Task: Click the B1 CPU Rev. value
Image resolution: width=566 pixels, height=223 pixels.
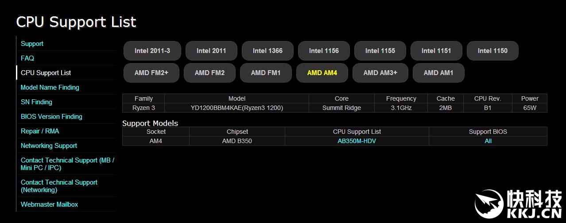Action: [x=488, y=108]
